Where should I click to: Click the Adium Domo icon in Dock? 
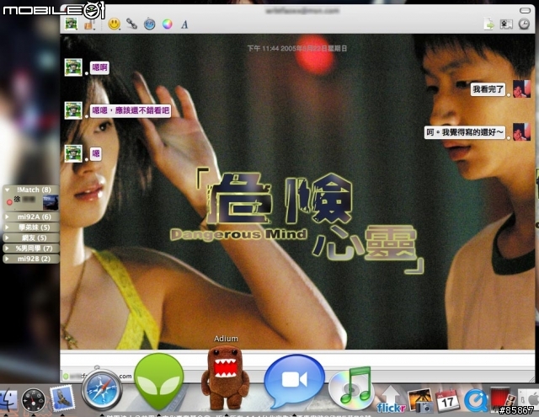[x=226, y=377]
